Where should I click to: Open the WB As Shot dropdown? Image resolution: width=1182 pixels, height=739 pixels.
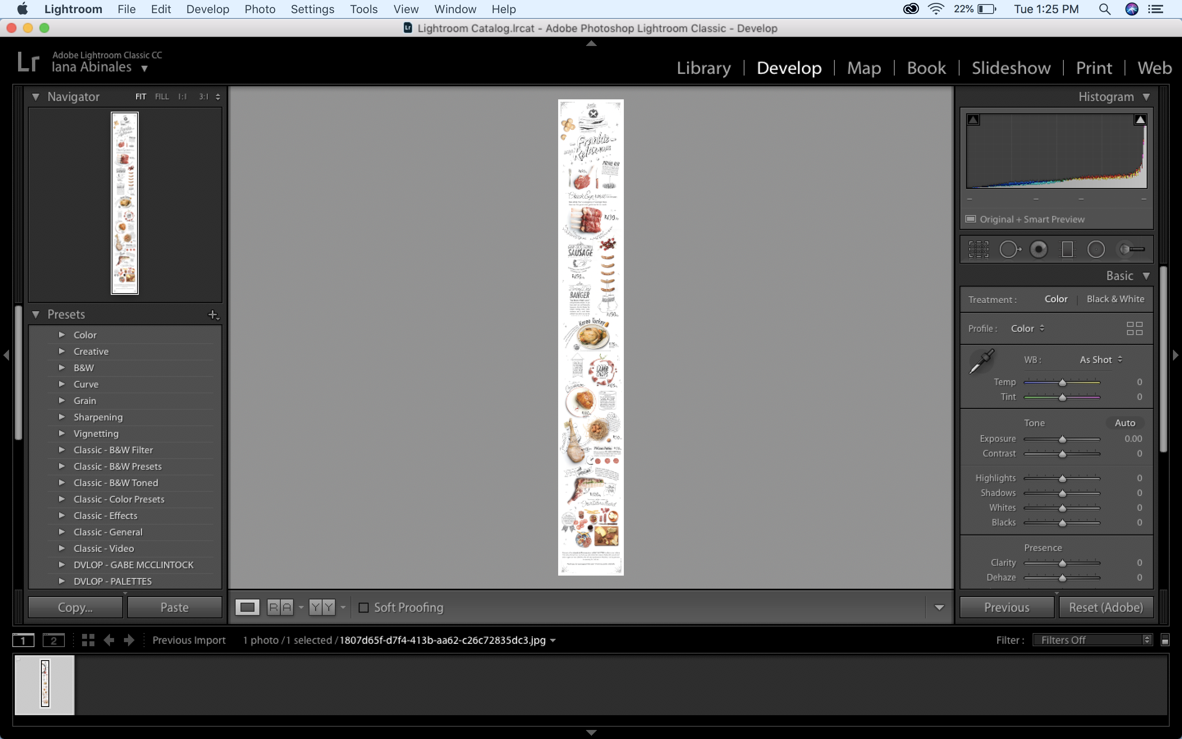(1100, 360)
